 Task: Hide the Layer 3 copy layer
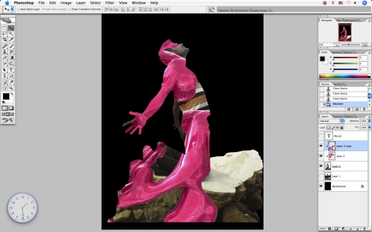coord(321,146)
